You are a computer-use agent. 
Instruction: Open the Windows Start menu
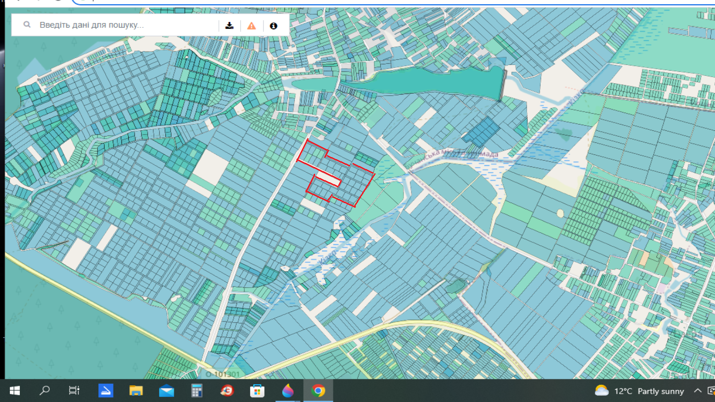click(15, 390)
